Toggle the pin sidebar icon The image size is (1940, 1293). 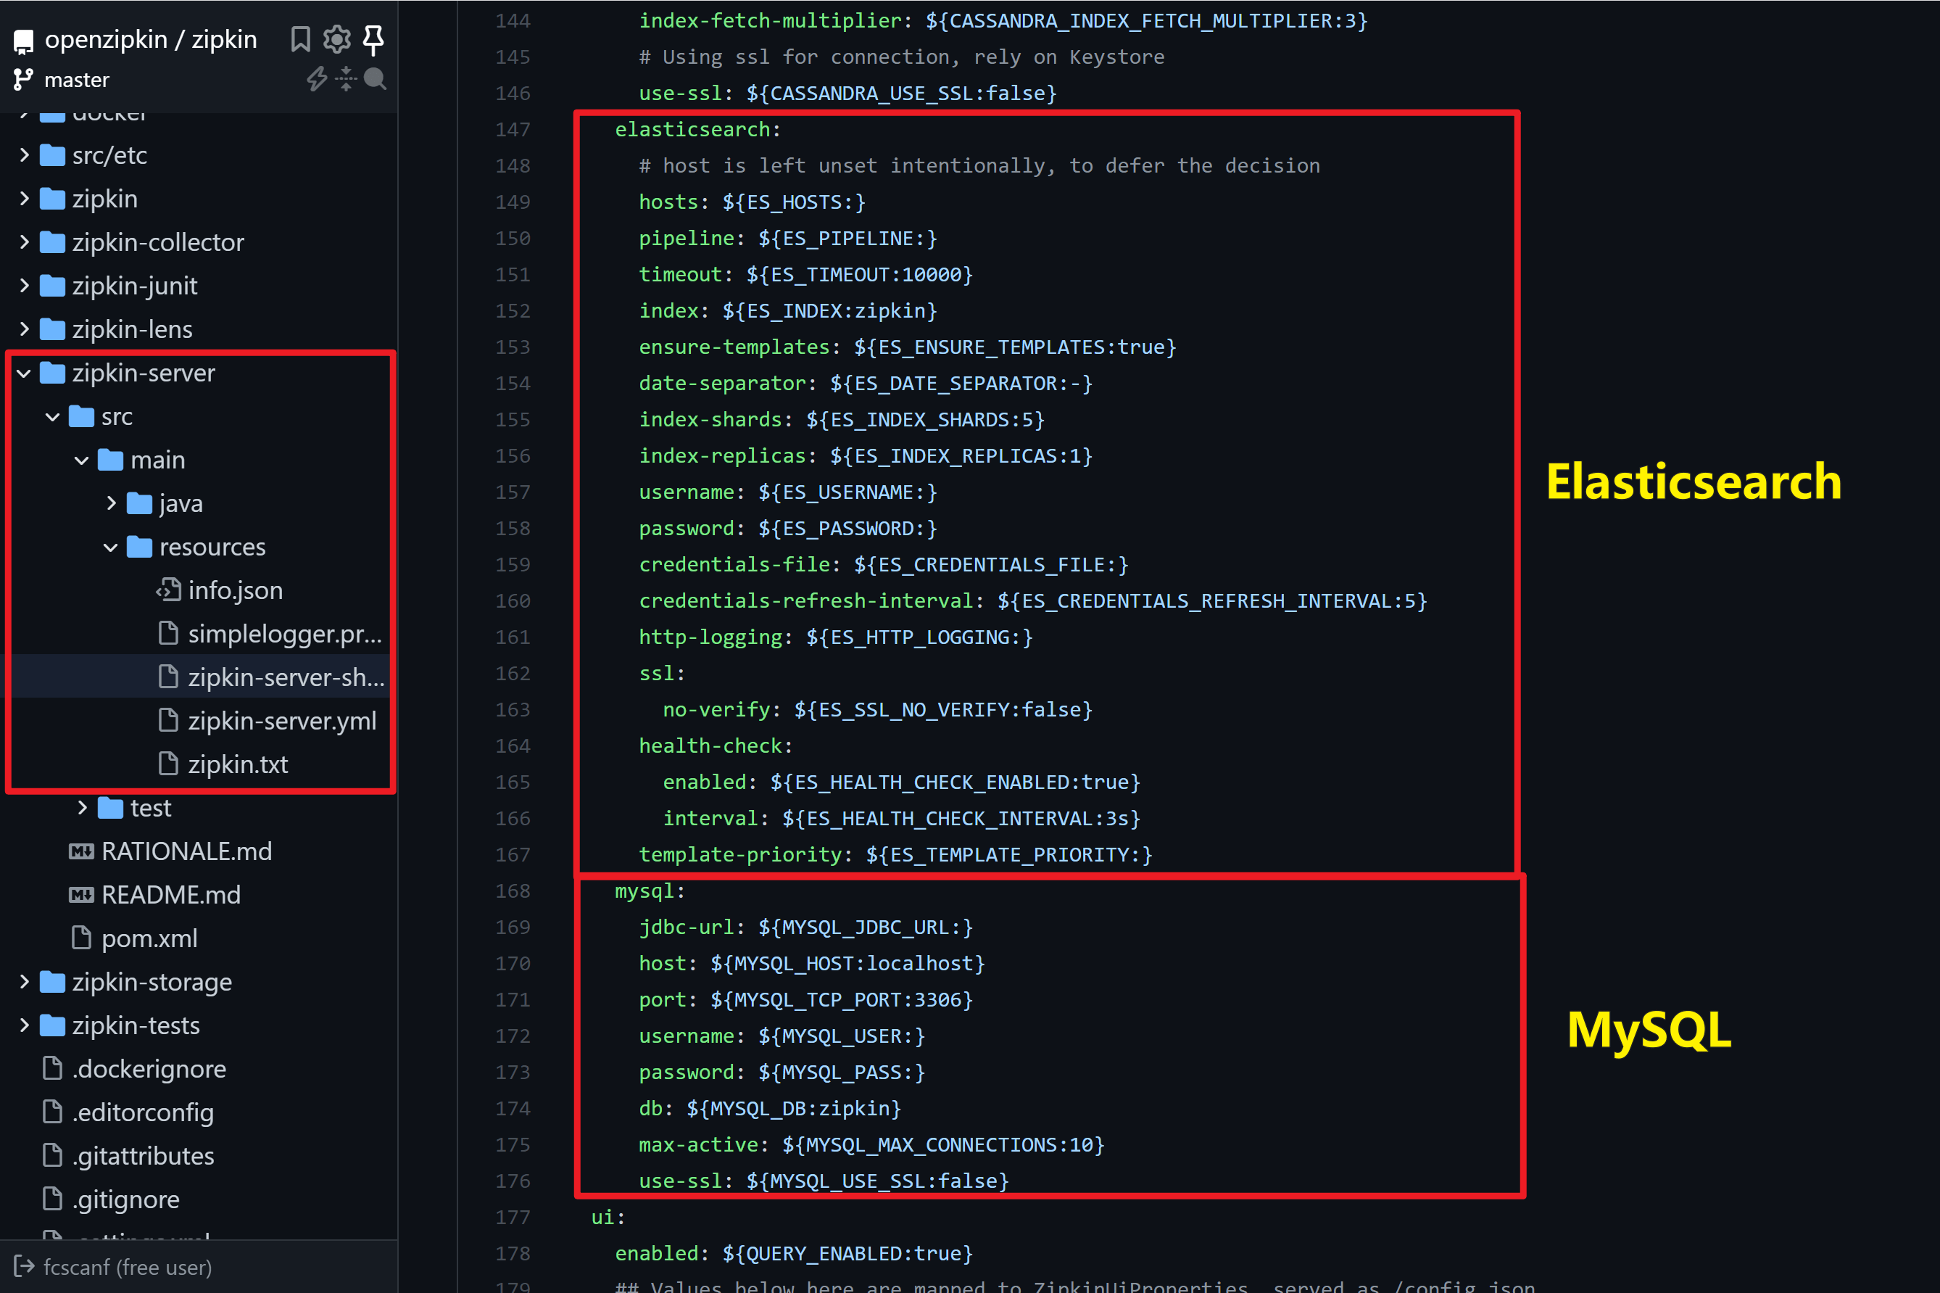tap(373, 38)
